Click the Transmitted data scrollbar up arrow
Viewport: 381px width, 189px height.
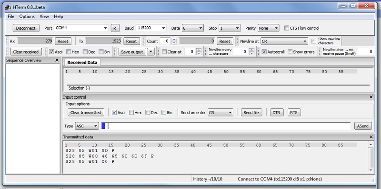(371, 145)
